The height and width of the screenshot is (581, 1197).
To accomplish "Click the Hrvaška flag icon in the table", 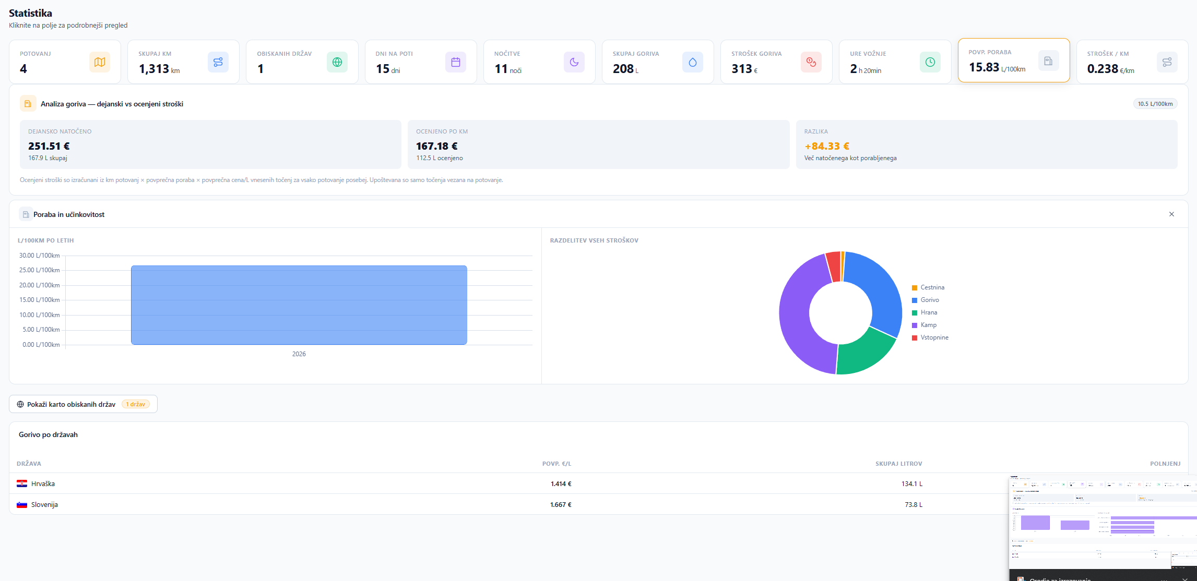I will [21, 483].
